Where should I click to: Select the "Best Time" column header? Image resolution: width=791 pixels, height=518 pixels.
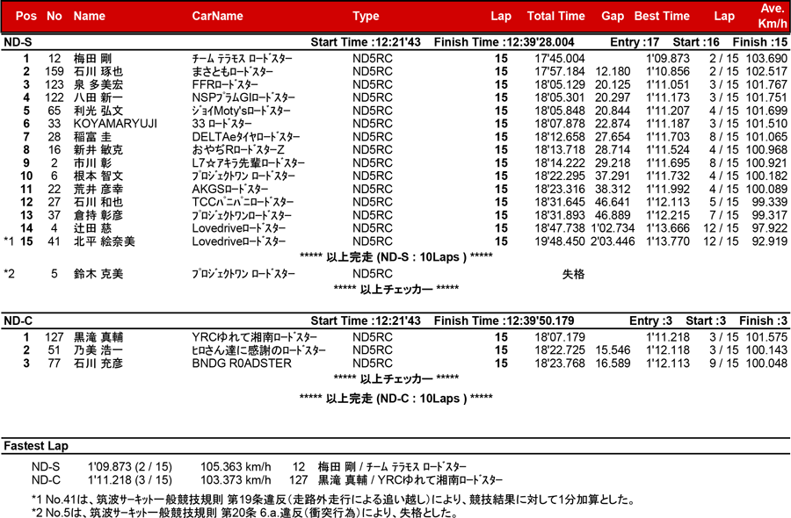tap(662, 16)
